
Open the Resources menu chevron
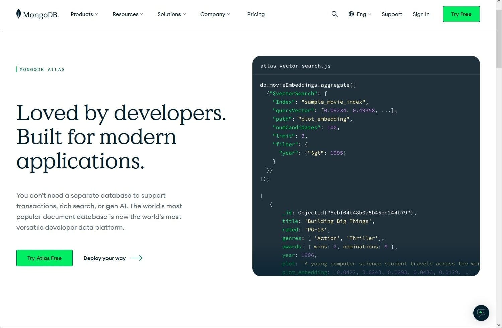tap(141, 14)
